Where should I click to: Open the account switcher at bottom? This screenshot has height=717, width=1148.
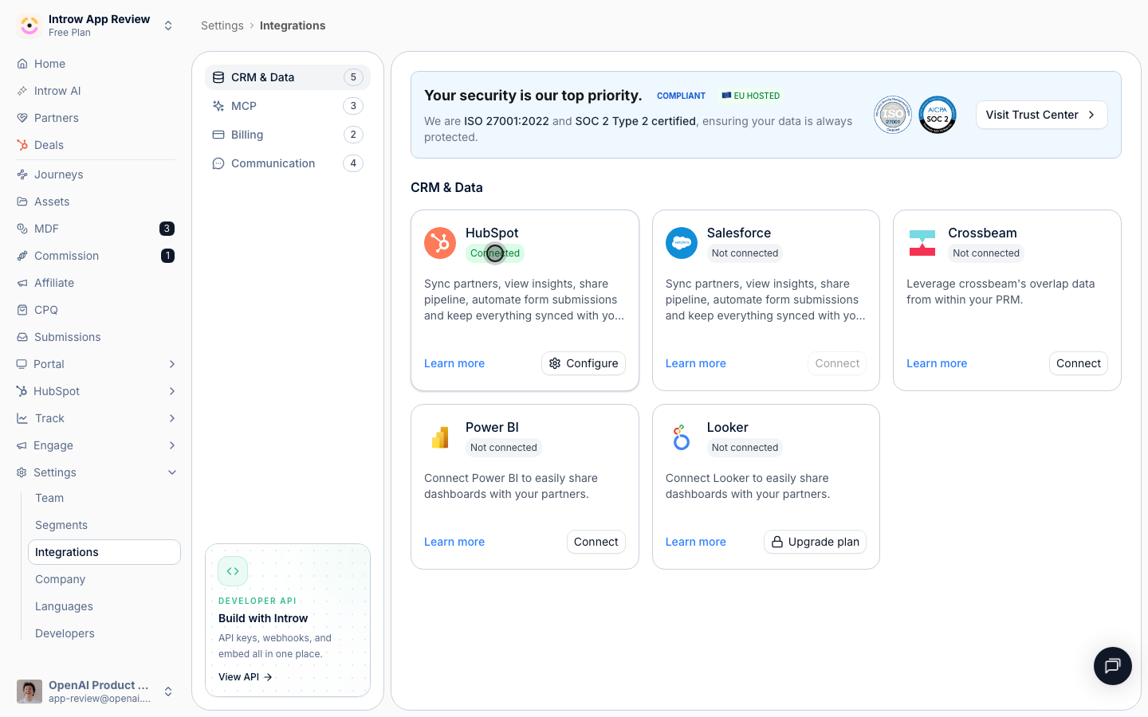click(168, 692)
